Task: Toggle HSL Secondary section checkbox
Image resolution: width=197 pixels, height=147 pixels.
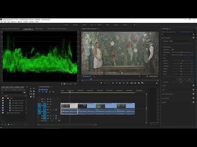Action: [193, 98]
